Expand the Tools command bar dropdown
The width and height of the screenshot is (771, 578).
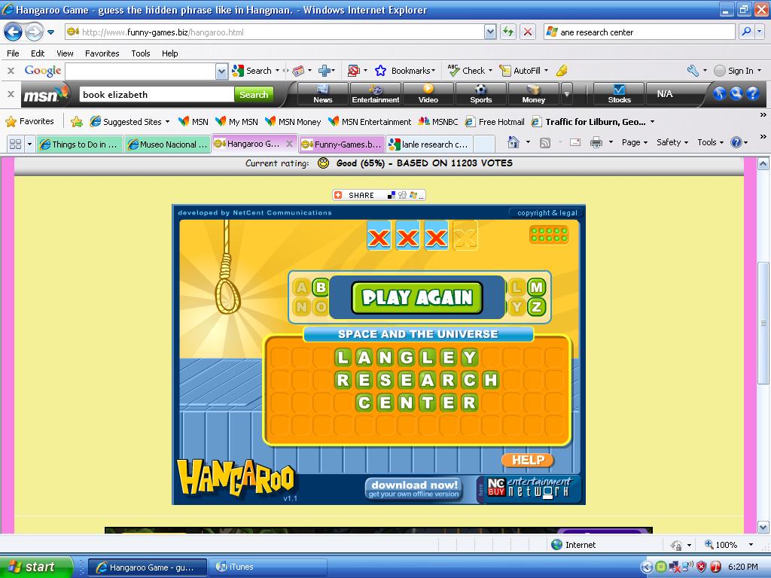pyautogui.click(x=721, y=142)
